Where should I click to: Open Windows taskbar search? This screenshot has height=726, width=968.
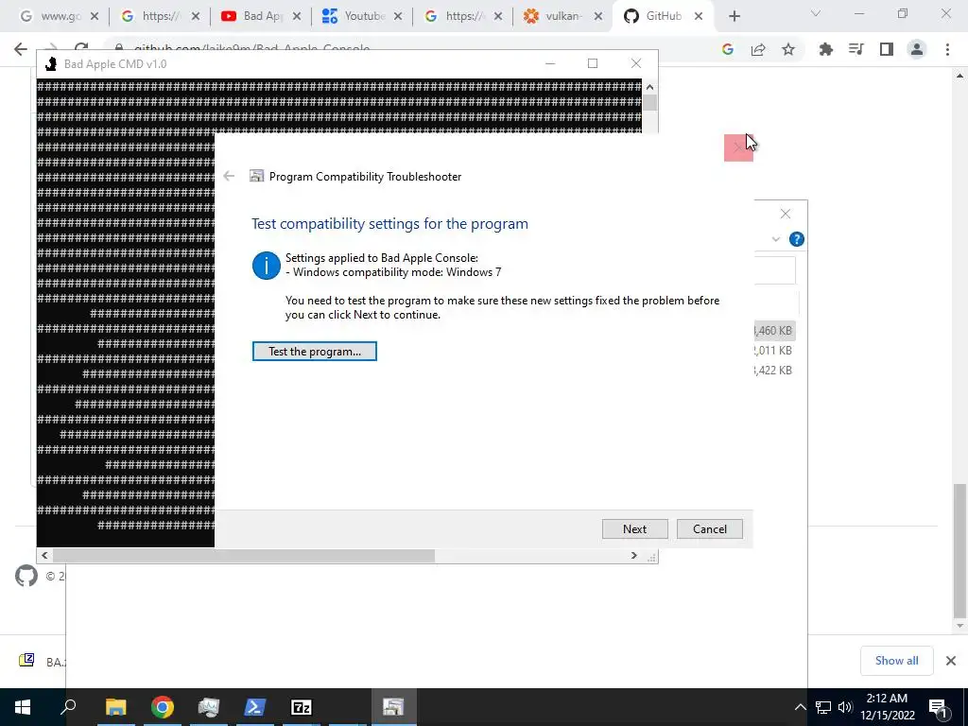coord(68,707)
